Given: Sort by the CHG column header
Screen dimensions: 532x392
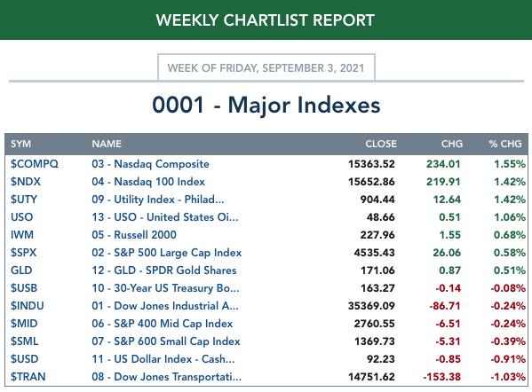Looking at the screenshot, I should [451, 144].
